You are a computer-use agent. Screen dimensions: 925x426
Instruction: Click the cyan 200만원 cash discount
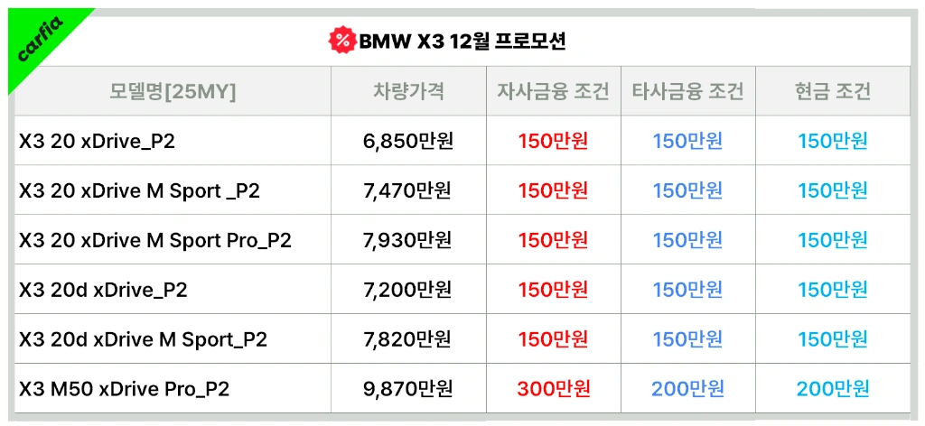pyautogui.click(x=832, y=388)
